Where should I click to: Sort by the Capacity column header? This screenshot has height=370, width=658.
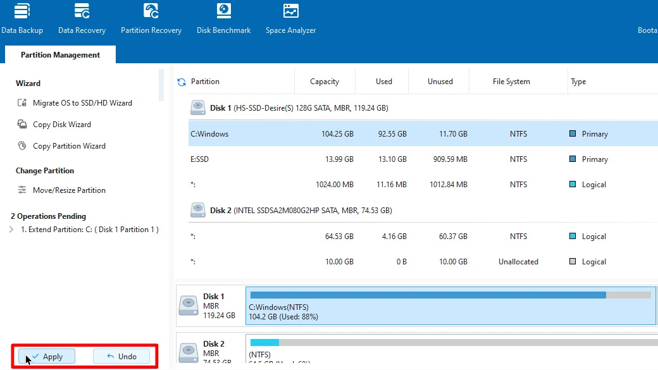[325, 82]
